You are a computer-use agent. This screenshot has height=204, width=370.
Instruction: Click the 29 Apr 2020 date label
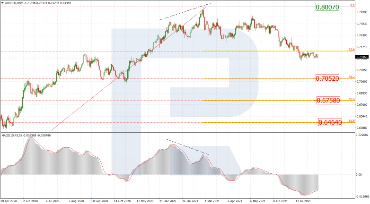9,202
